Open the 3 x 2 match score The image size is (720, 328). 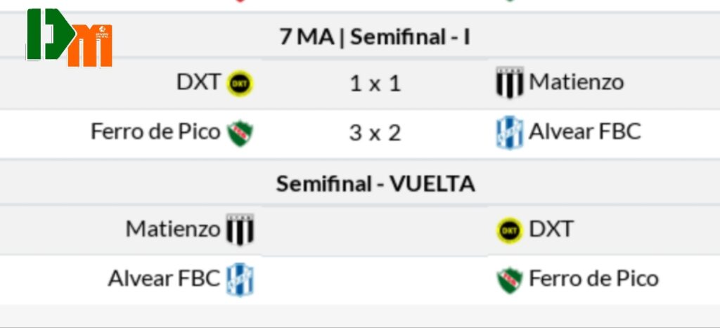click(x=375, y=133)
